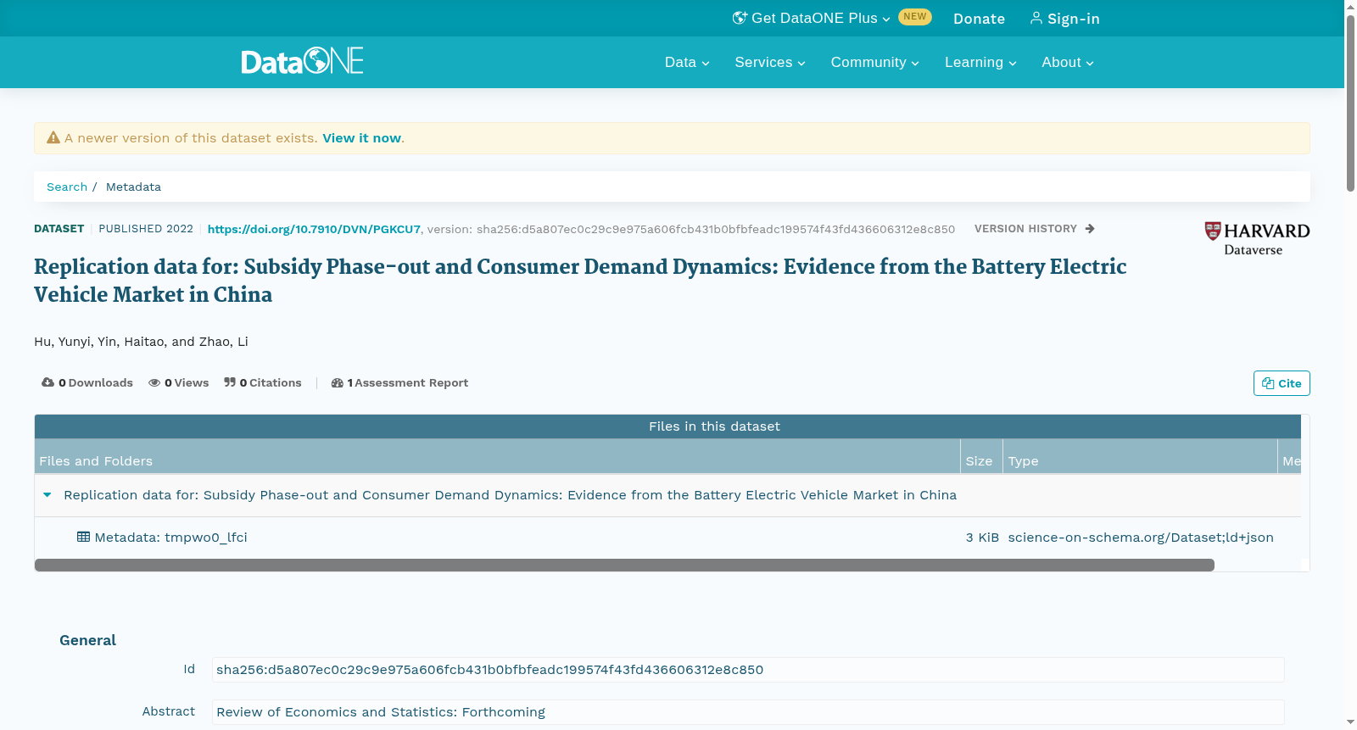
Task: Click the dataset title heading
Action: point(580,281)
